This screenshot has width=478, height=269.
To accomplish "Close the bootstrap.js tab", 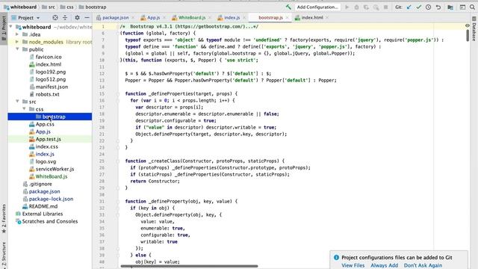I will point(287,18).
